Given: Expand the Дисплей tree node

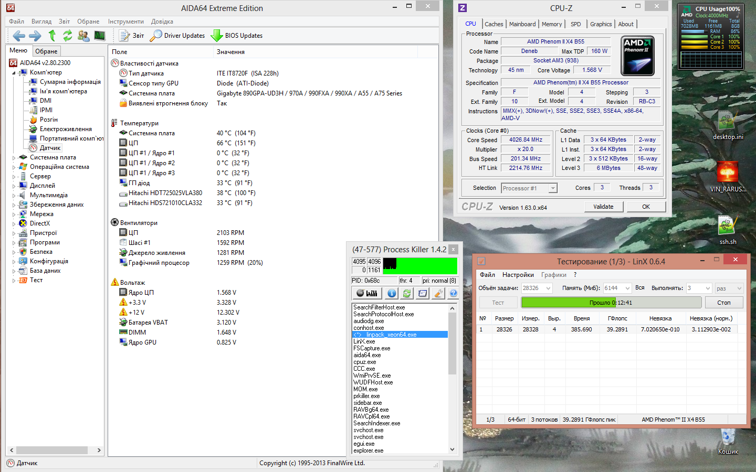Looking at the screenshot, I should coord(14,186).
